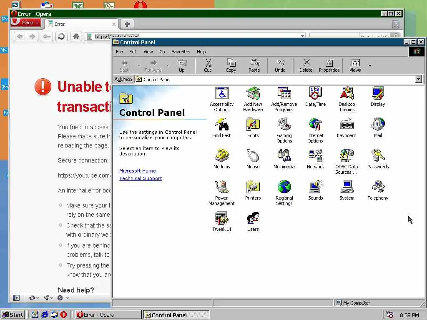The width and height of the screenshot is (427, 320).
Task: Click the Control Panel taskbar button
Action: pos(176,315)
